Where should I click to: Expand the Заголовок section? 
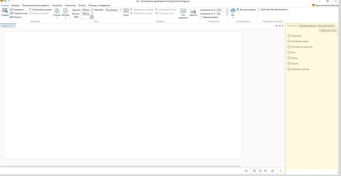click(x=289, y=36)
